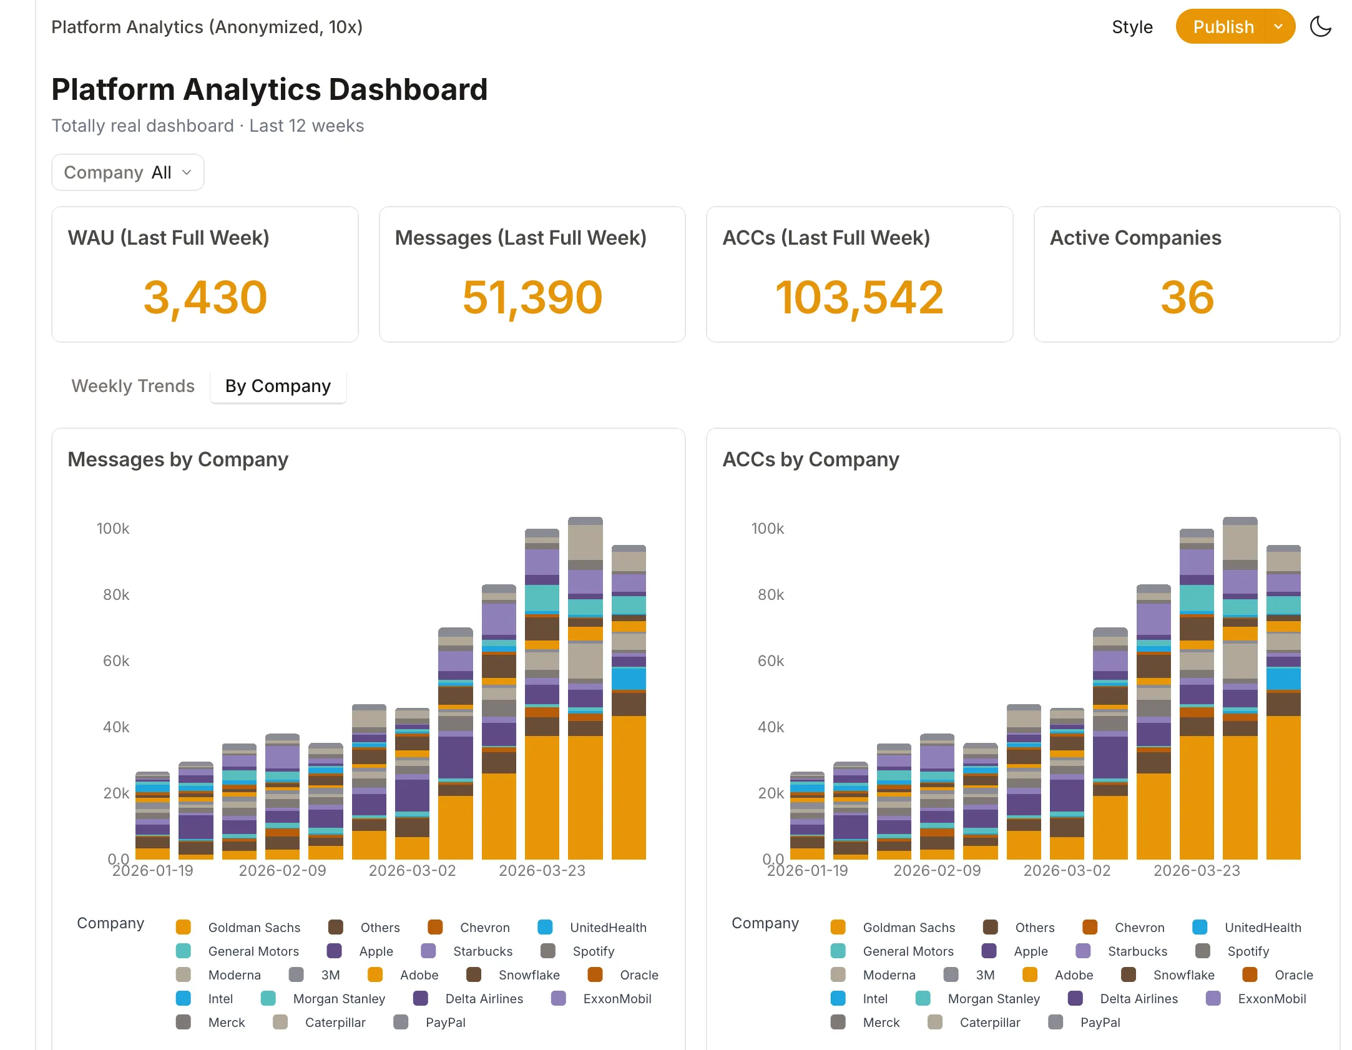Click the tallest bar in Messages by Company chart
The width and height of the screenshot is (1352, 1050).
[585, 687]
